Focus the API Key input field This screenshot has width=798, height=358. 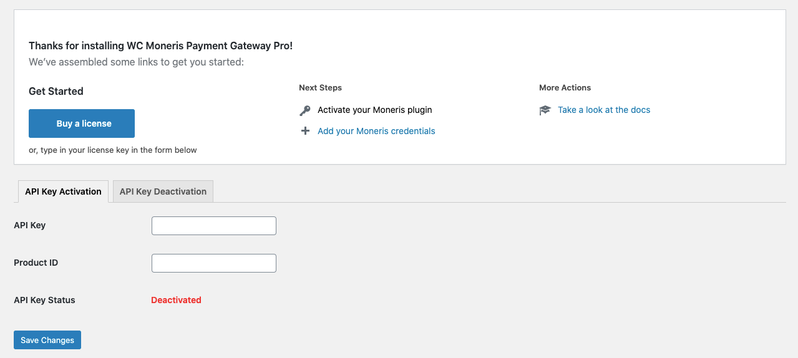[x=214, y=226]
